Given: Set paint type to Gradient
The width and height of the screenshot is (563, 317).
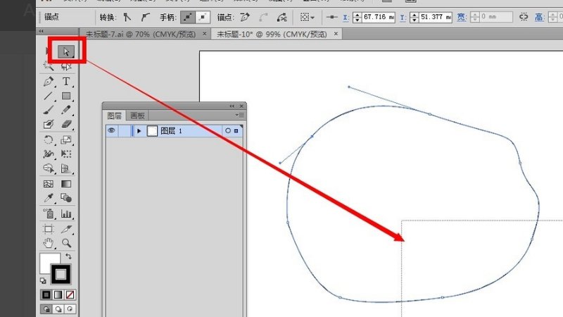Looking at the screenshot, I should [58, 295].
